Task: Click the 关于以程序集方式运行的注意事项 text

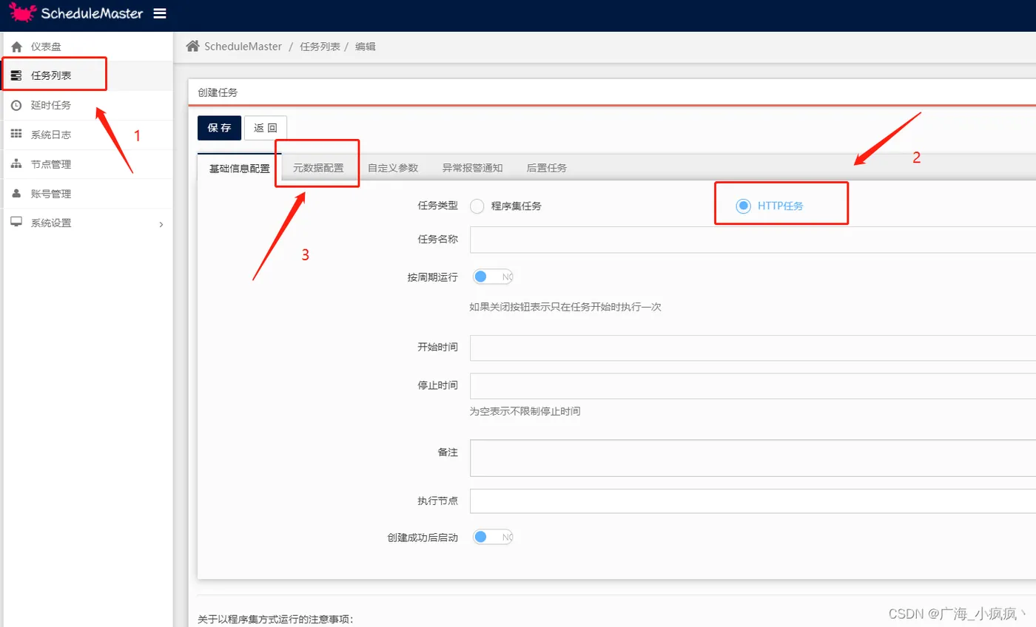Action: [275, 620]
